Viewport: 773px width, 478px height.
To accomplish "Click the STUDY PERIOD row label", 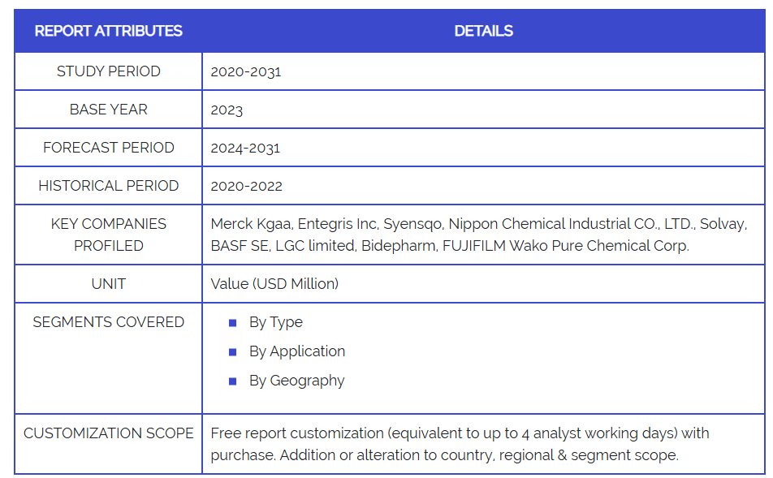I will click(109, 71).
